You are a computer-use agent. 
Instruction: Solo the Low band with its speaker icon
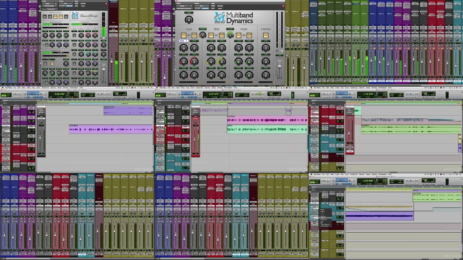point(189,35)
